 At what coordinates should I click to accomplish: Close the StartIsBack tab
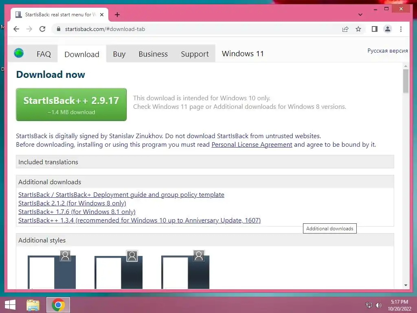(101, 15)
